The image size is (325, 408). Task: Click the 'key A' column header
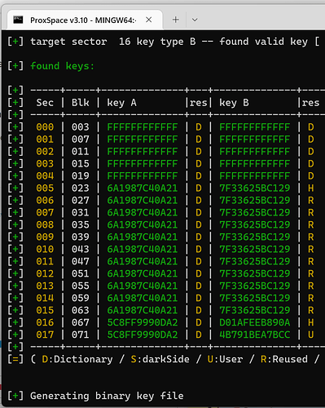click(x=121, y=103)
